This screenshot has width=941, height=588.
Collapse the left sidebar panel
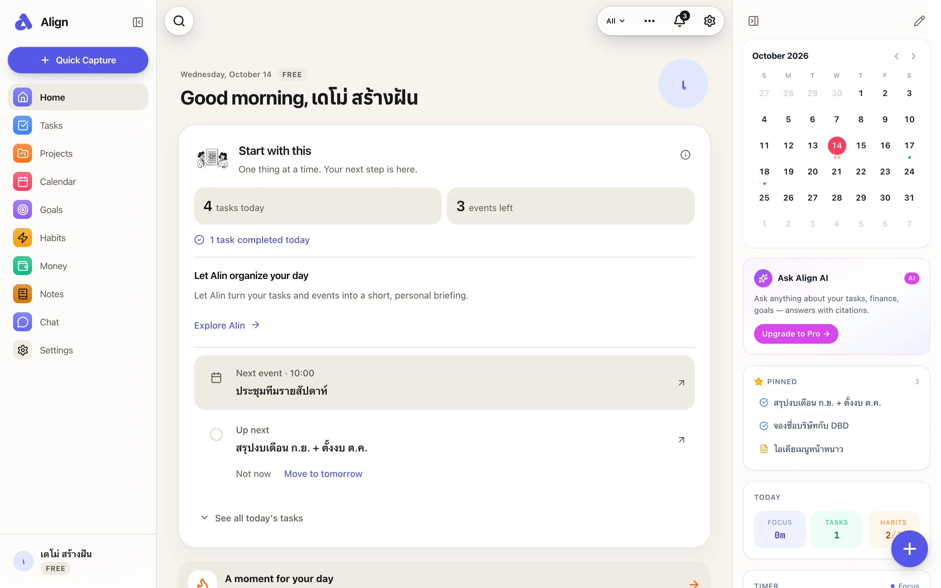coord(138,22)
